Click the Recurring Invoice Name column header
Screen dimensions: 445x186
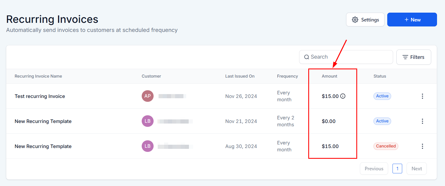(38, 76)
